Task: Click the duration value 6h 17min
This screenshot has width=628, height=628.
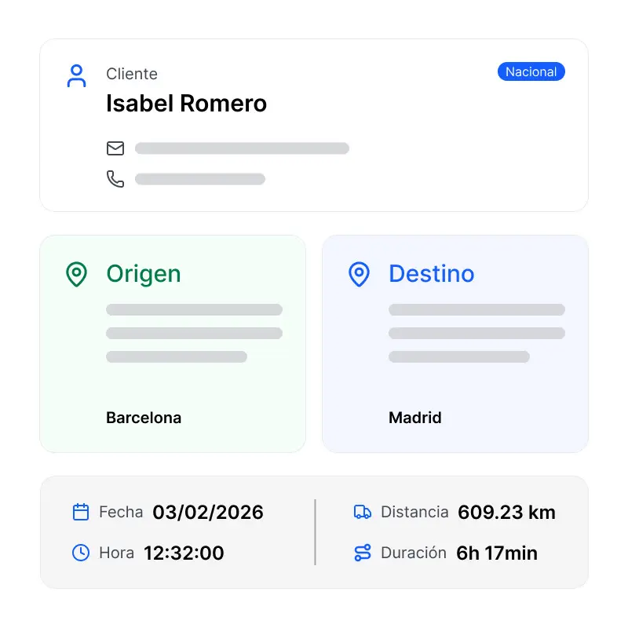Action: tap(497, 553)
